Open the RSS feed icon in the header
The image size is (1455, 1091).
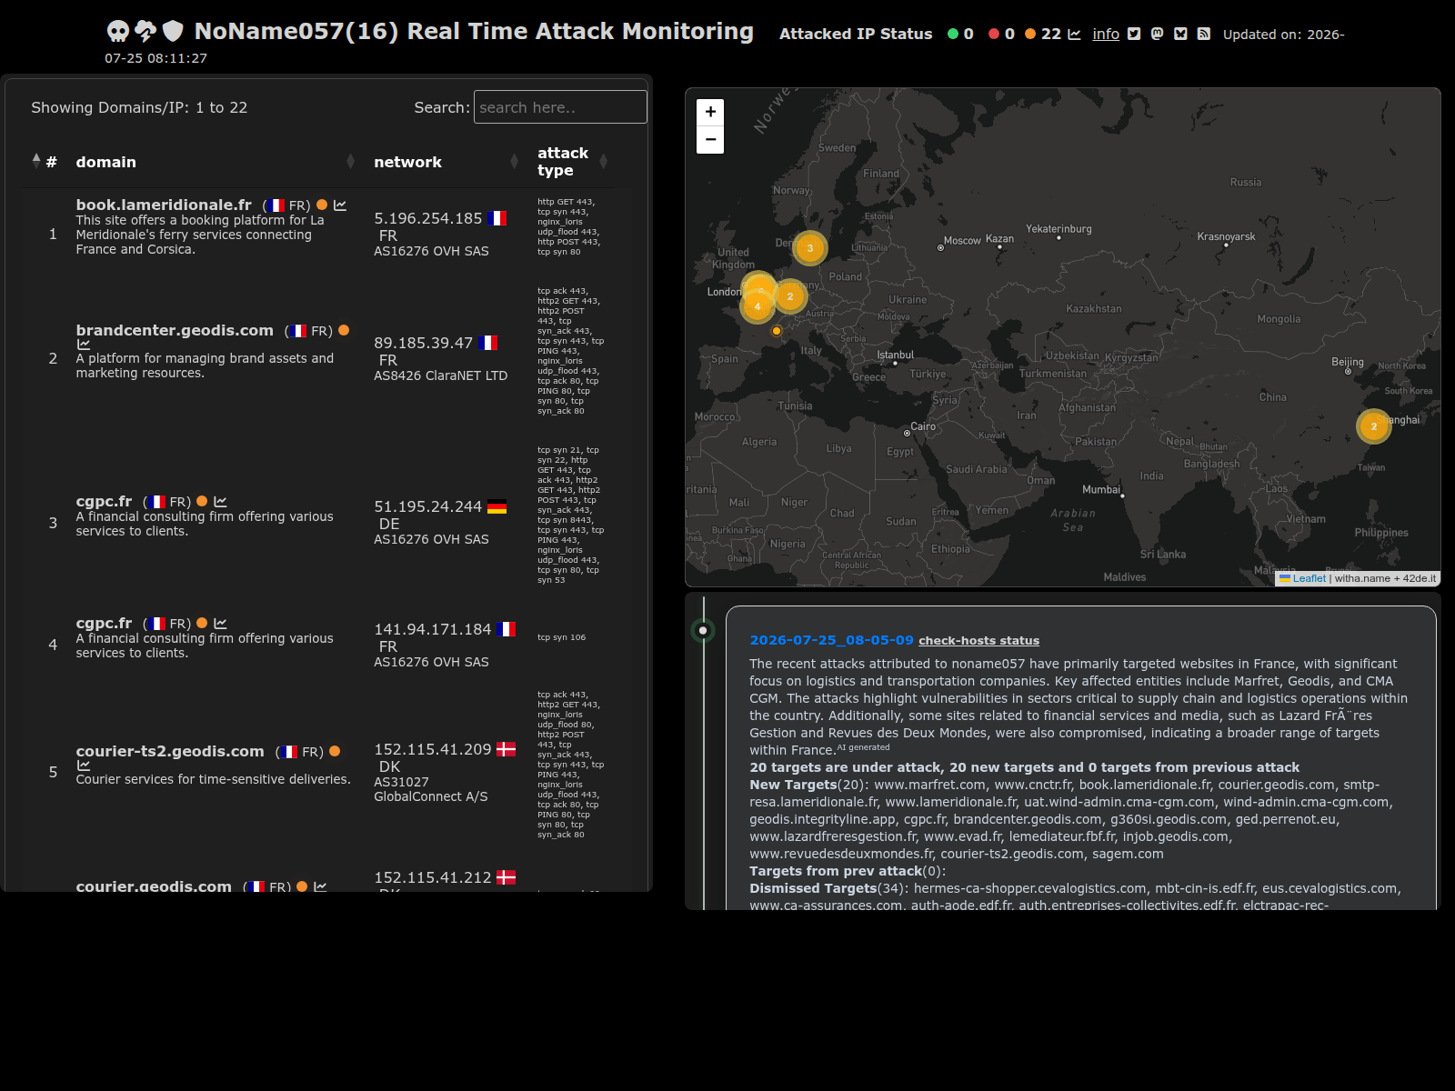point(1204,34)
